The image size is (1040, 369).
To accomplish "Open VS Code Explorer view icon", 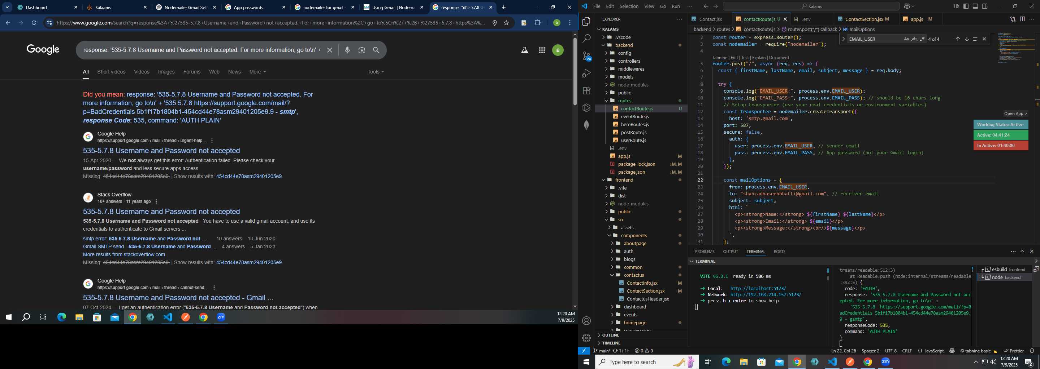I will 586,21.
